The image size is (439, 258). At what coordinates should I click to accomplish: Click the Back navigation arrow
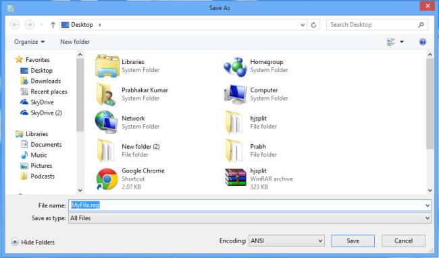point(15,25)
